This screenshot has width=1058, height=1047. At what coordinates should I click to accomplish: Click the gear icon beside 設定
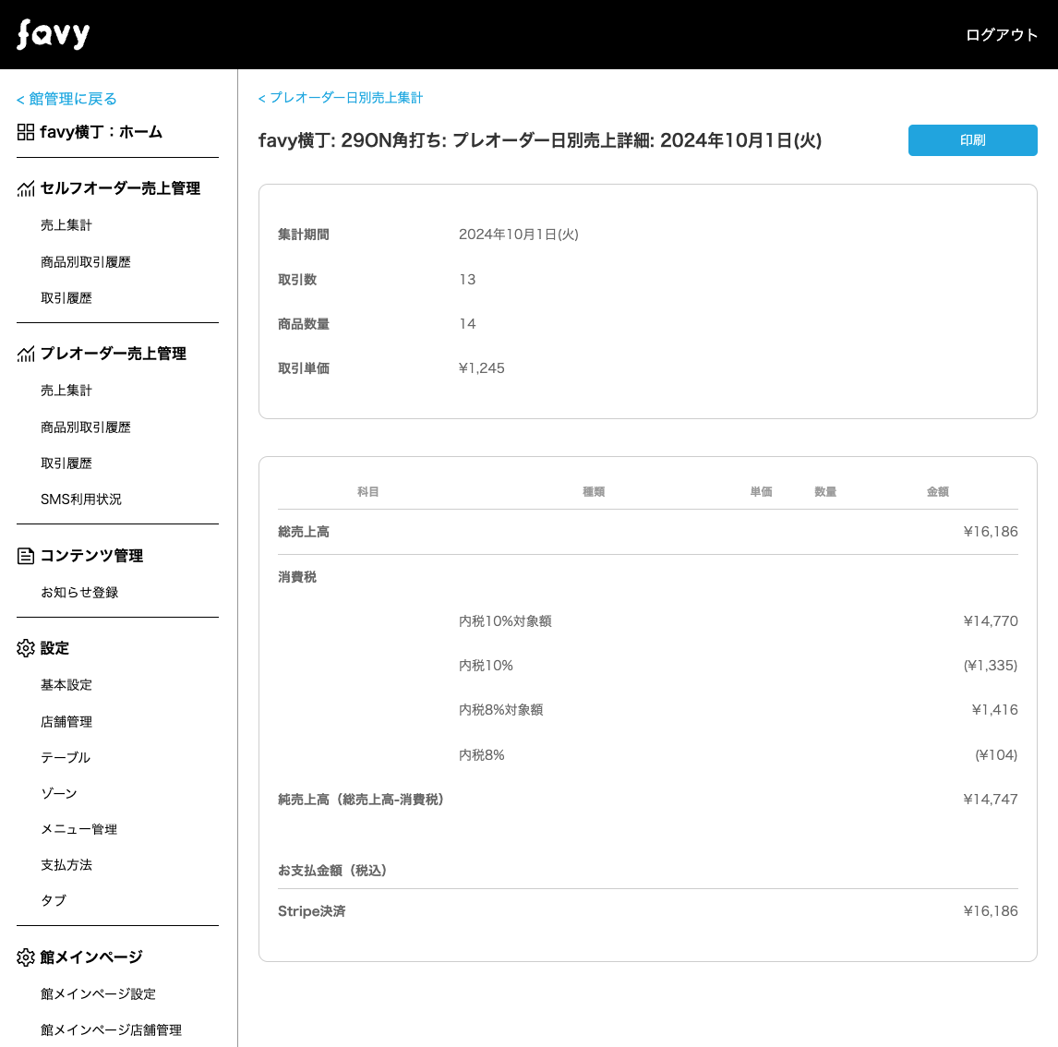(26, 648)
